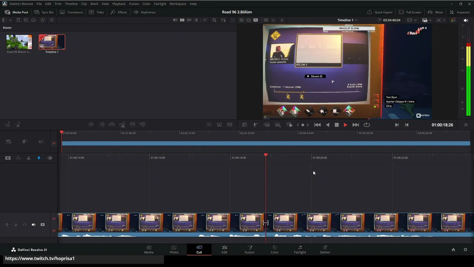
Task: Click the blue marker flag icon
Action: pyautogui.click(x=39, y=158)
